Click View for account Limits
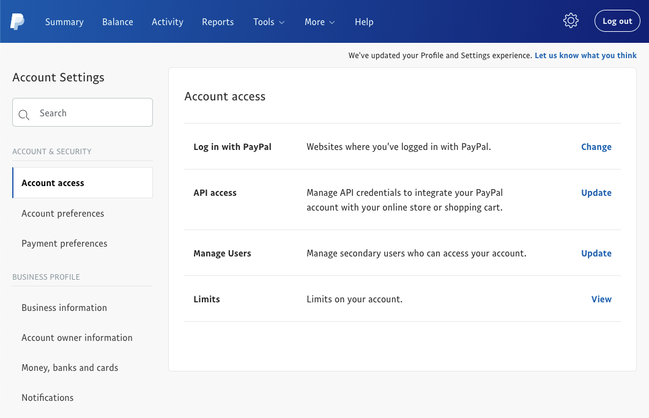Image resolution: width=649 pixels, height=418 pixels. click(601, 299)
